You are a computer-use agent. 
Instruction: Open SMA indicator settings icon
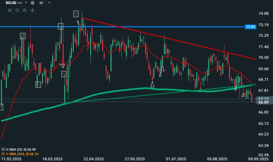pyautogui.click(x=3, y=154)
